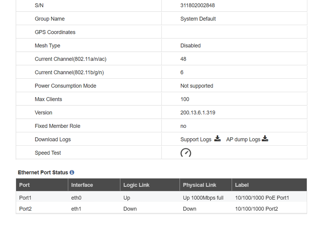Screen dimensions: 313x225
Task: Open the Ethernet Port Status info icon
Action: 72,172
